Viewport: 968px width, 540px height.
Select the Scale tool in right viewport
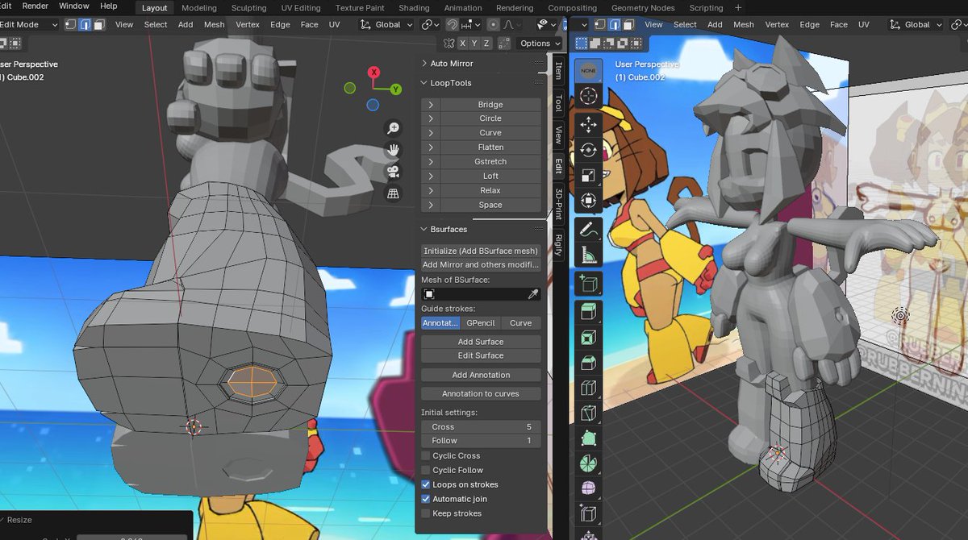(588, 175)
